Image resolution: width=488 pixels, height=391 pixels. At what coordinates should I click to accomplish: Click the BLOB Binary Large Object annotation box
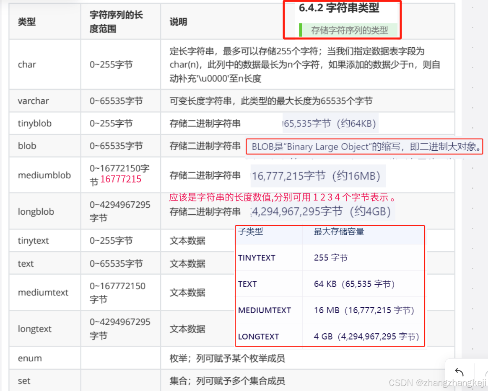coord(364,147)
